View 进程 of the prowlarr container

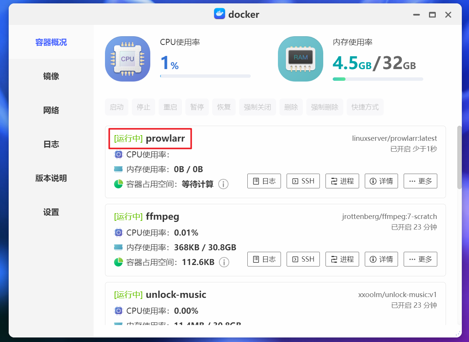tap(342, 181)
